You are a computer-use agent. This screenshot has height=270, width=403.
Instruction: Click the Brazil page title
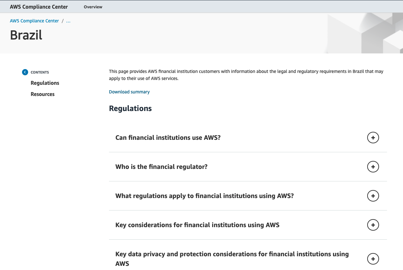[26, 35]
